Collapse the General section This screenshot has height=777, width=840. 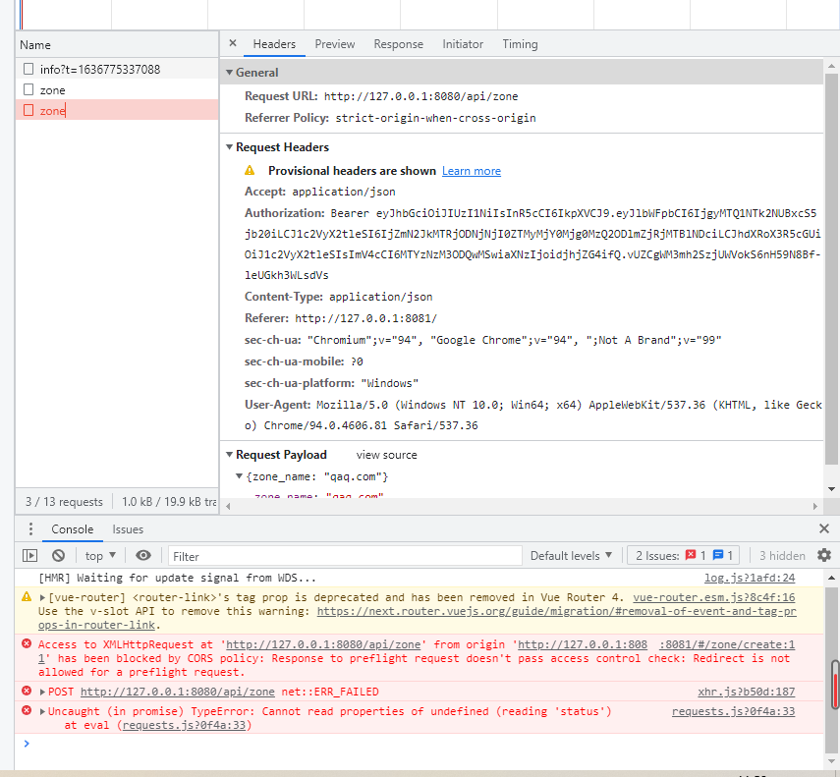pyautogui.click(x=229, y=72)
